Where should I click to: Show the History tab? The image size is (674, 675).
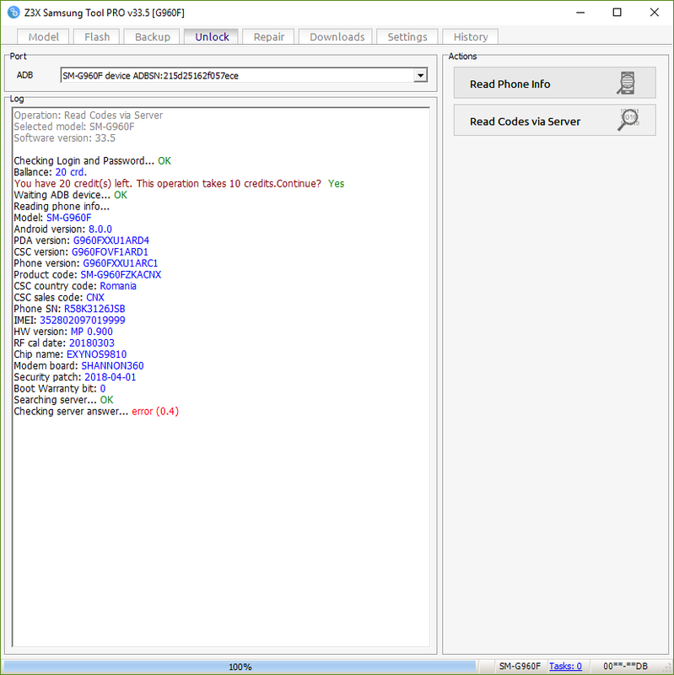coord(471,37)
